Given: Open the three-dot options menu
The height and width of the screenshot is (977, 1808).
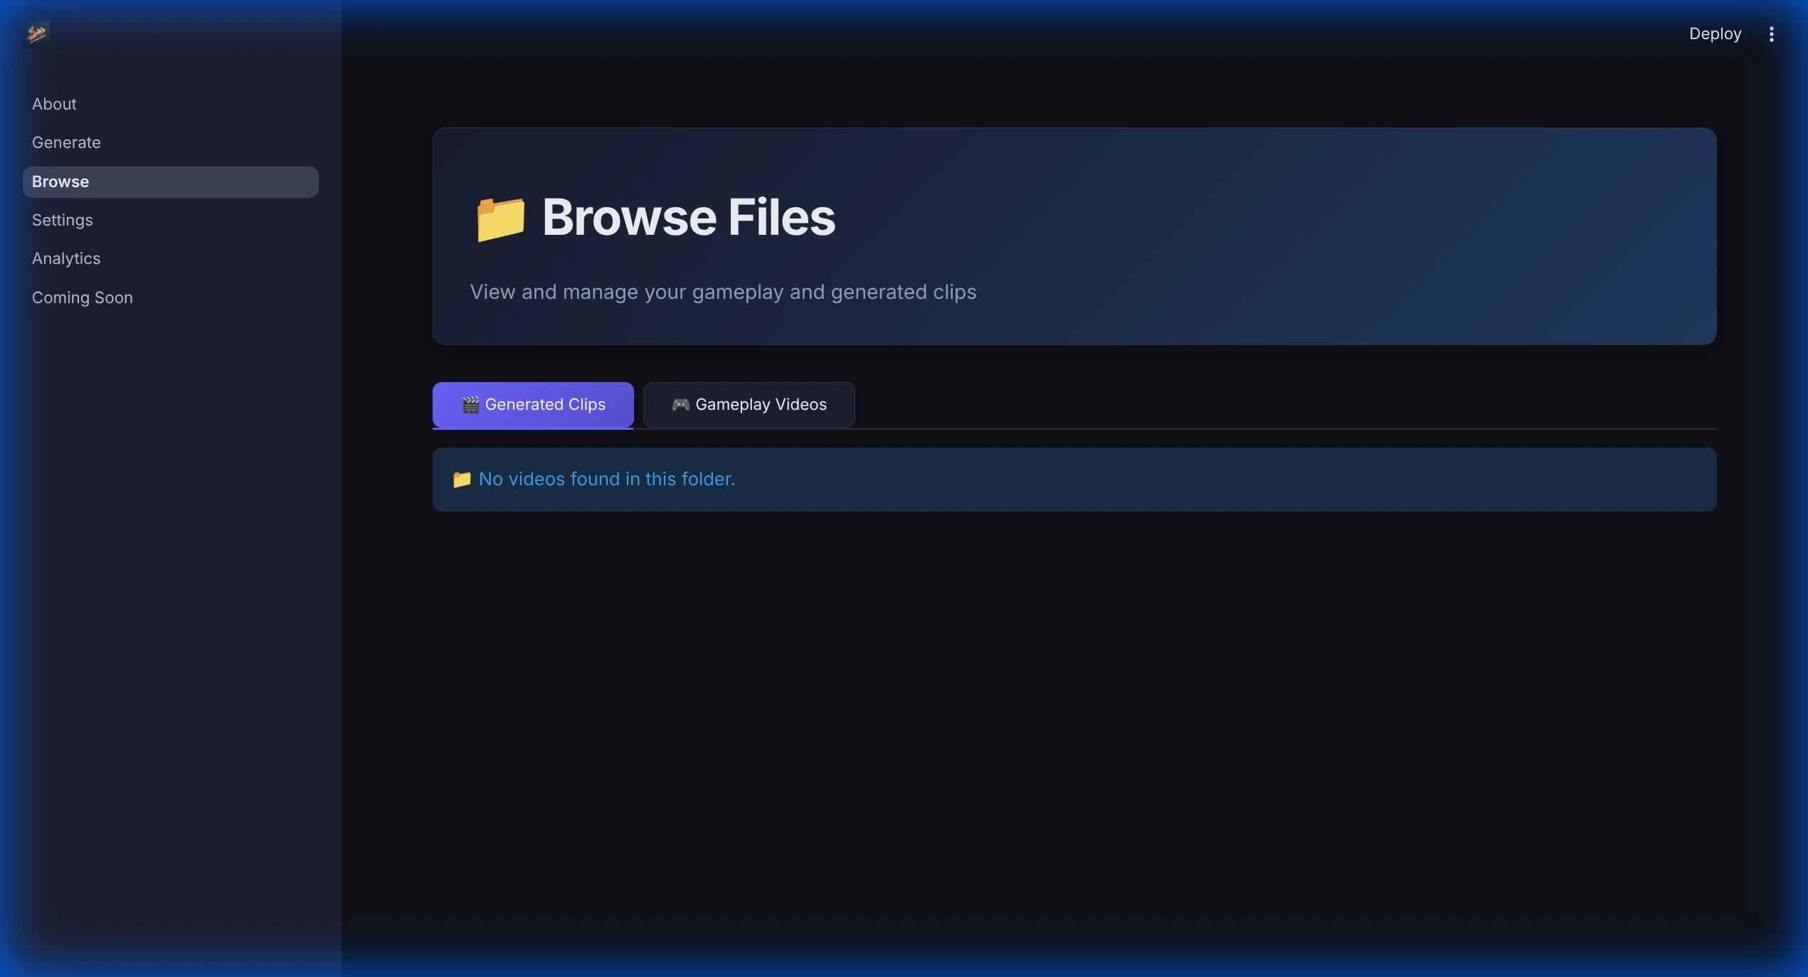Looking at the screenshot, I should coord(1771,34).
